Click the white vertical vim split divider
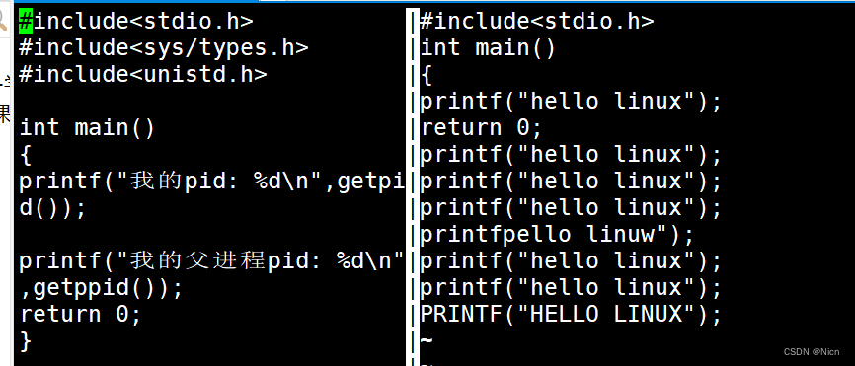Screen dimensions: 855x366 412,185
